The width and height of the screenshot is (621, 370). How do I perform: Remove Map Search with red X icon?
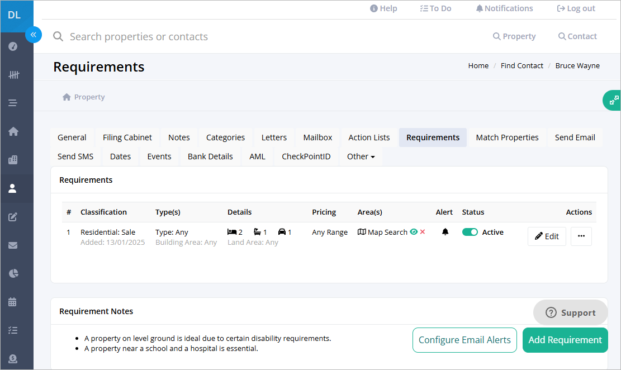pos(423,232)
